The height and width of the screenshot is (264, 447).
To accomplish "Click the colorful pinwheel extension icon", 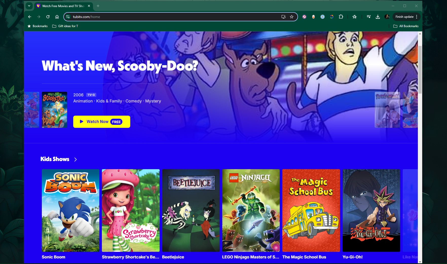I will point(332,17).
